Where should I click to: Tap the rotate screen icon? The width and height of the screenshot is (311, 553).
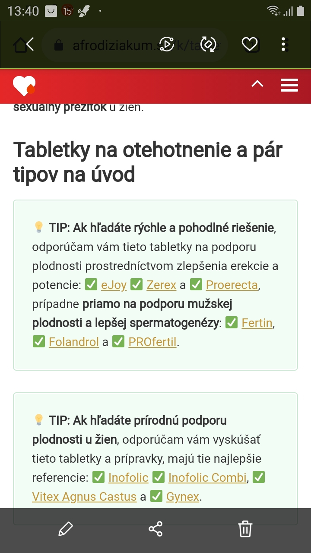(x=208, y=44)
